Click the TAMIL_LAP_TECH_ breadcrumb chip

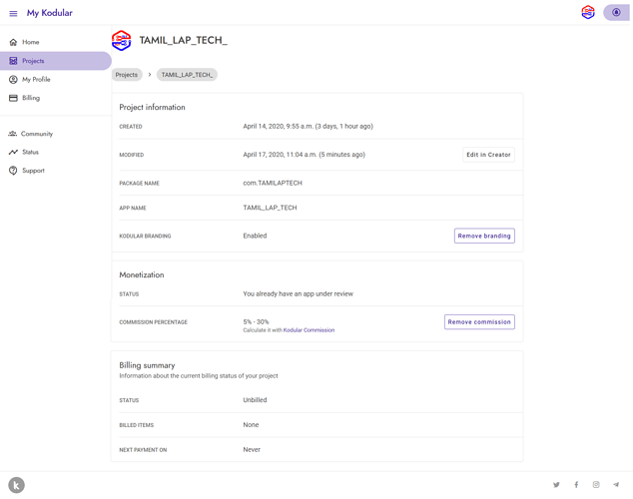187,75
